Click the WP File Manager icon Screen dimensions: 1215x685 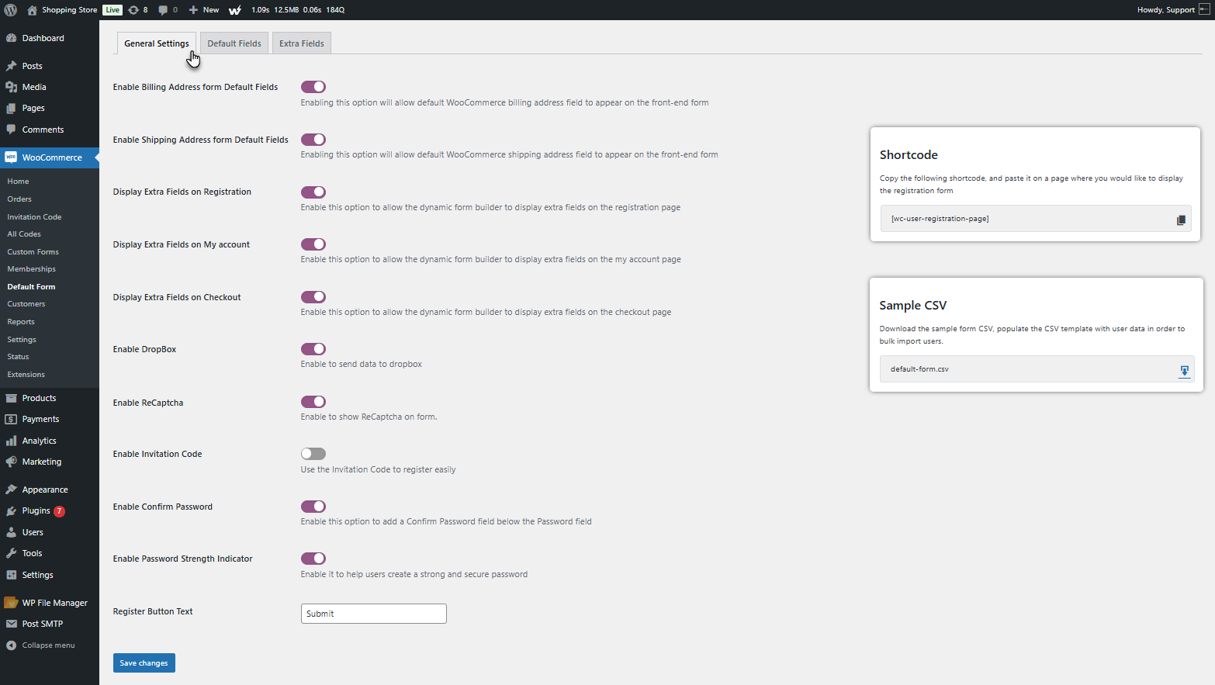[12, 603]
